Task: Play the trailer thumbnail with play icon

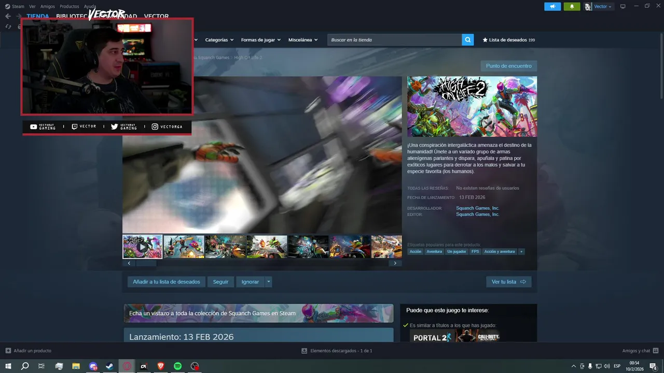Action: (x=143, y=247)
